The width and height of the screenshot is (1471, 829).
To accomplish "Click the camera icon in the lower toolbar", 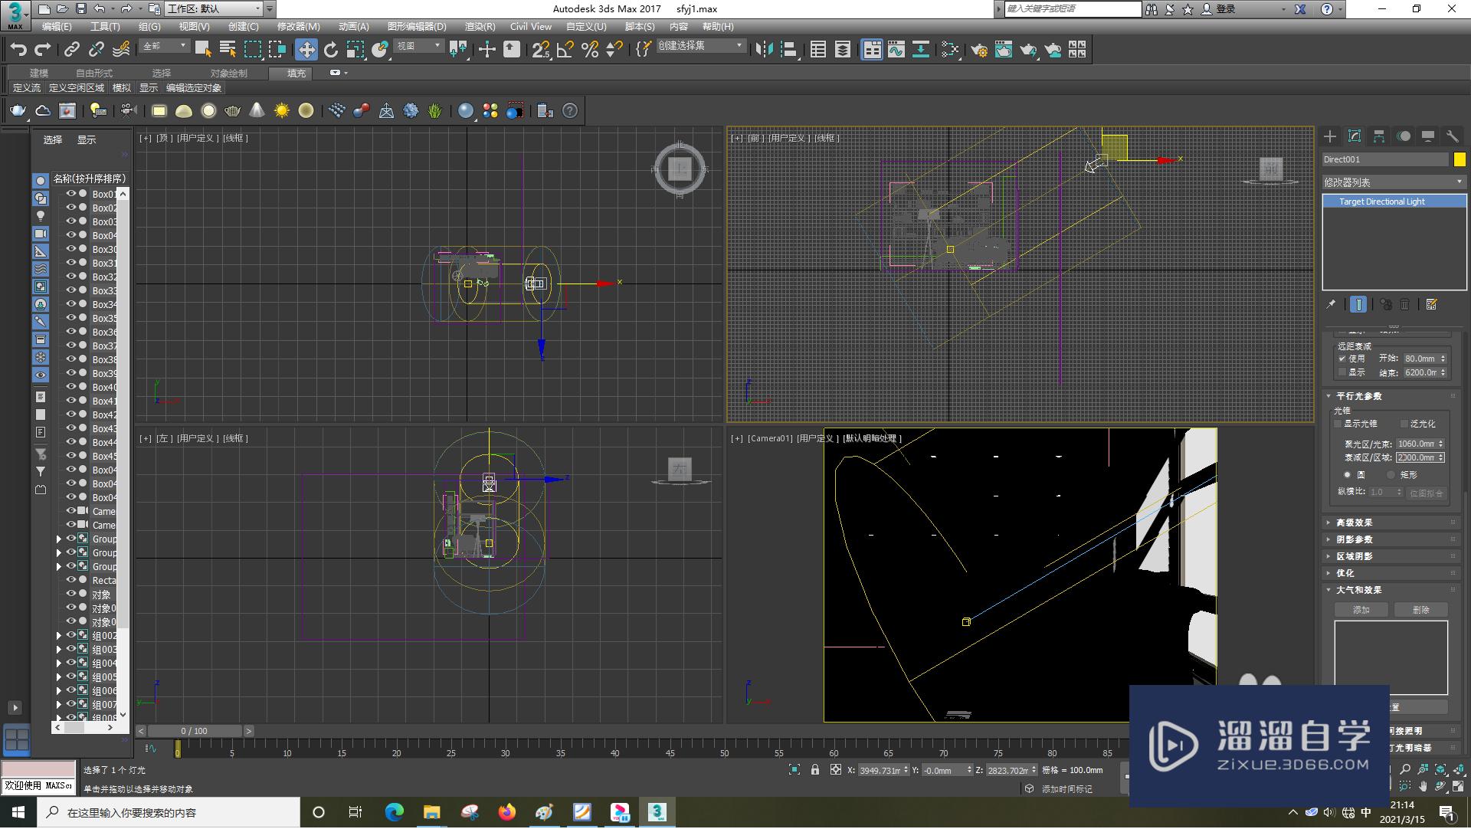I will [128, 111].
